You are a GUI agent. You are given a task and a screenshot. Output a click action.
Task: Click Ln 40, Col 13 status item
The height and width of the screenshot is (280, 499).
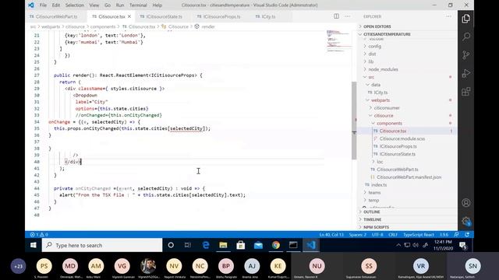point(331,235)
